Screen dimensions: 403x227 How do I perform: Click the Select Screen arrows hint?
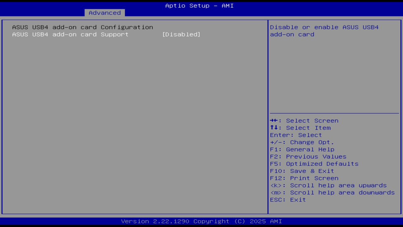pos(304,120)
